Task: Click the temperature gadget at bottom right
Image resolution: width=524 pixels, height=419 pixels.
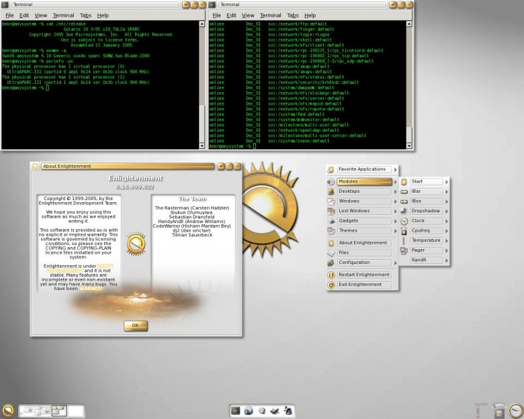Action: click(478, 410)
